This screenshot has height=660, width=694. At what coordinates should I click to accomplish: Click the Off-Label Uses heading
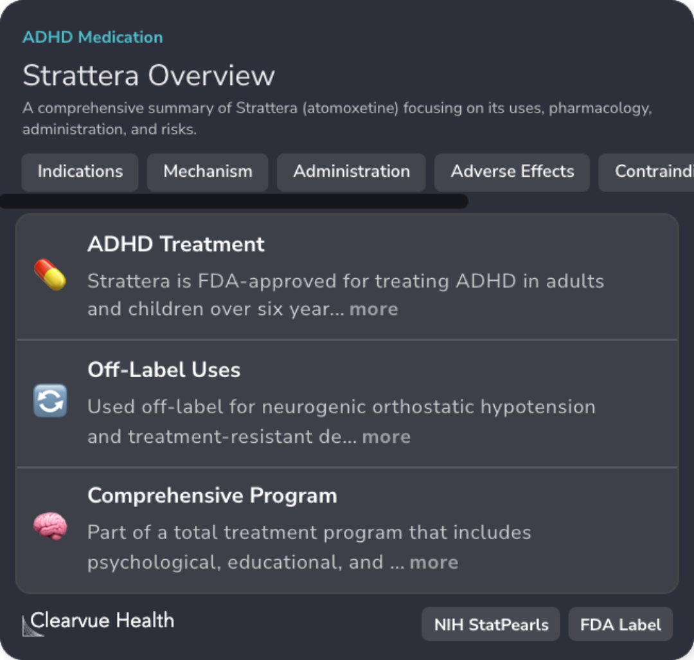[164, 370]
